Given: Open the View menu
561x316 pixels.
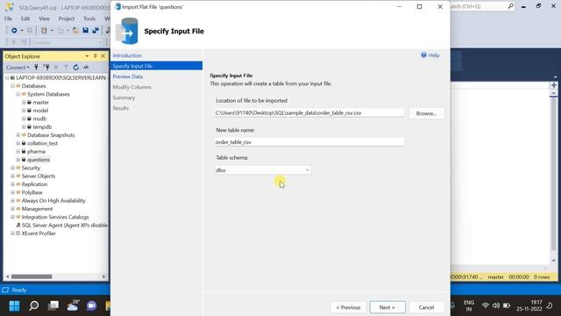Looking at the screenshot, I should tap(44, 18).
